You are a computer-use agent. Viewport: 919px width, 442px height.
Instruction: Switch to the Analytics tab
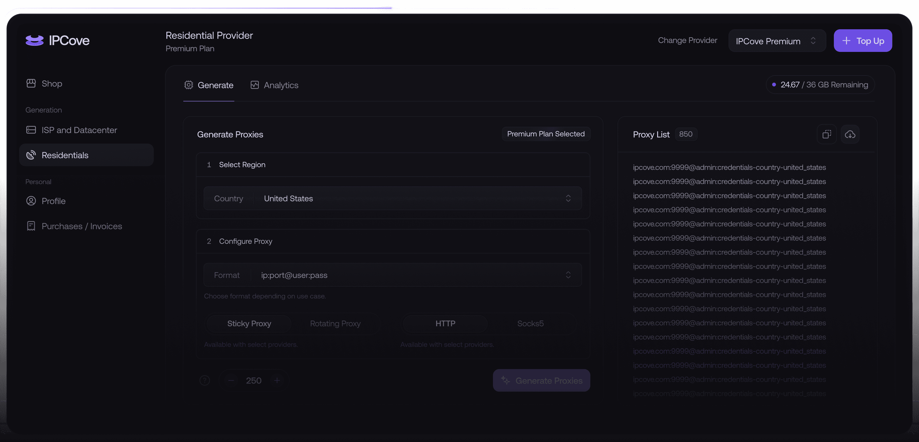(274, 85)
